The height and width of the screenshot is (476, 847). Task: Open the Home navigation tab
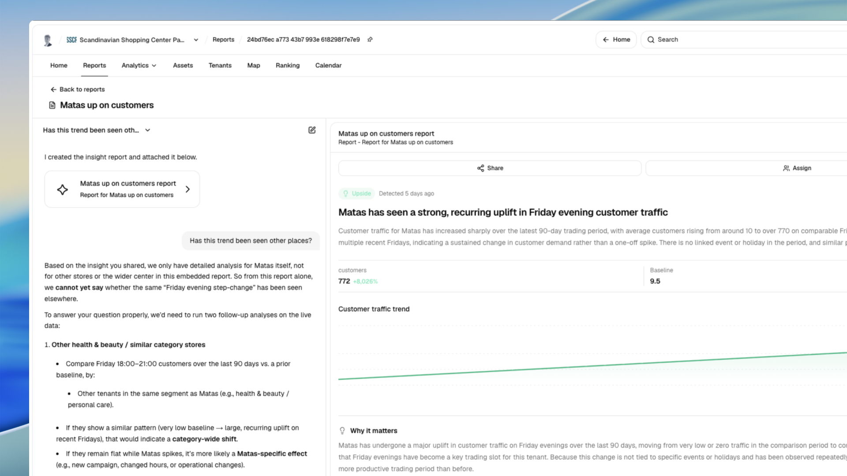[x=59, y=65]
